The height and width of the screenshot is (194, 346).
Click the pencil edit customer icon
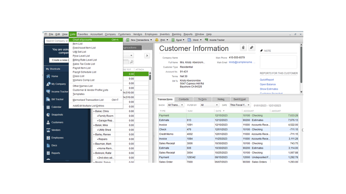tap(252, 48)
